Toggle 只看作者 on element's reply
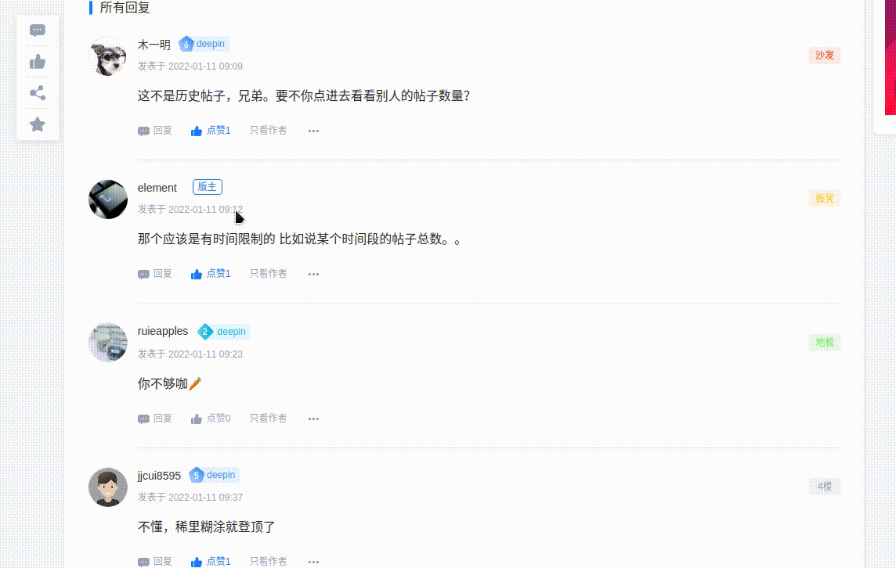896x568 pixels. coord(269,273)
